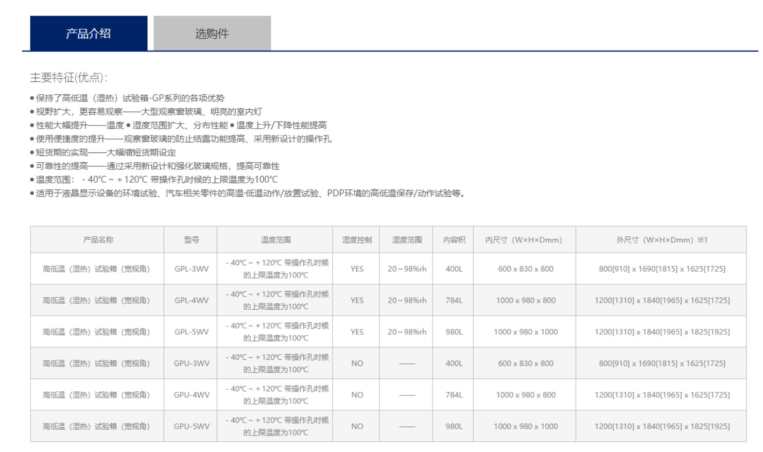
Task: Click 600 x 830 x 800 in GPU-3WV row
Action: [x=525, y=363]
